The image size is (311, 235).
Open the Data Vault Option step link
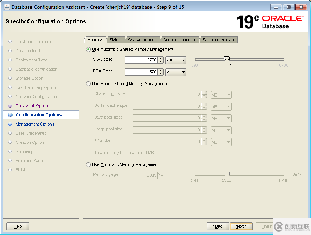(x=32, y=106)
